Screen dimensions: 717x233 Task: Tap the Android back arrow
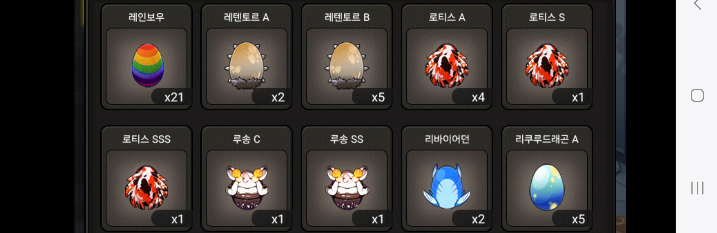tap(697, 4)
